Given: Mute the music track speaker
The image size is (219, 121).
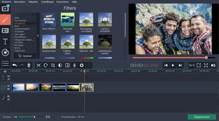Looking at the screenshot, I should point(9,96).
